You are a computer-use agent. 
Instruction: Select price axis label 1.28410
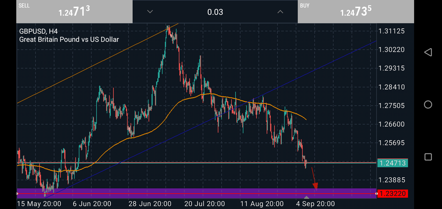click(392, 87)
